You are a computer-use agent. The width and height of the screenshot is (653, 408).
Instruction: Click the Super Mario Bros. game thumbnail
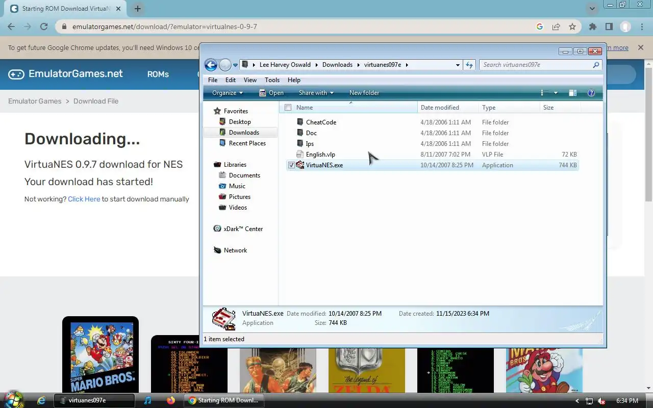pyautogui.click(x=101, y=354)
